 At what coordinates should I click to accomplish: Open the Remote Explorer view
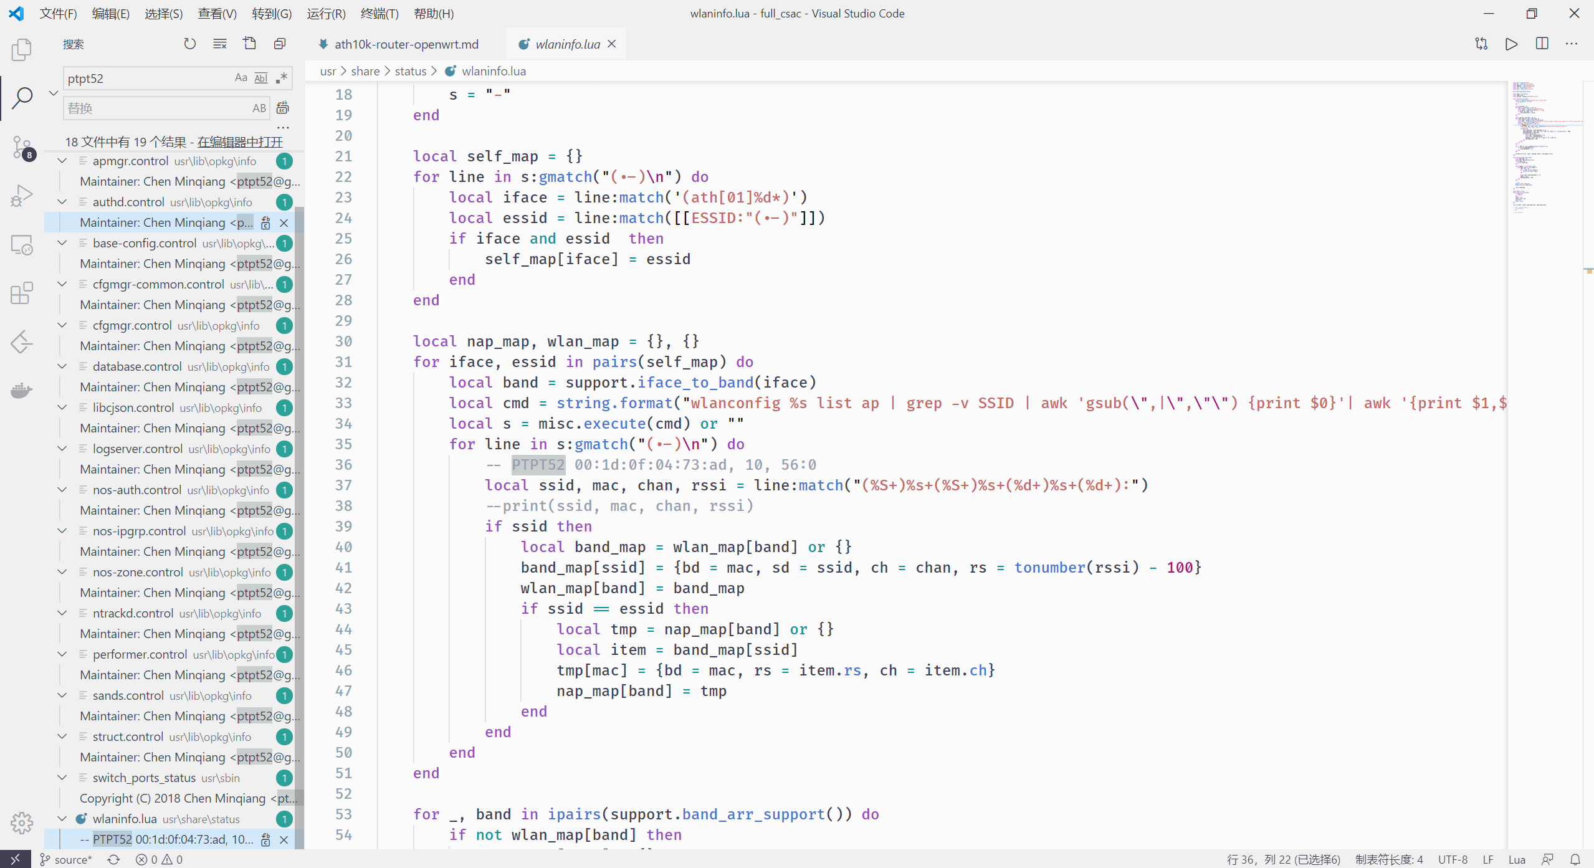pyautogui.click(x=22, y=245)
